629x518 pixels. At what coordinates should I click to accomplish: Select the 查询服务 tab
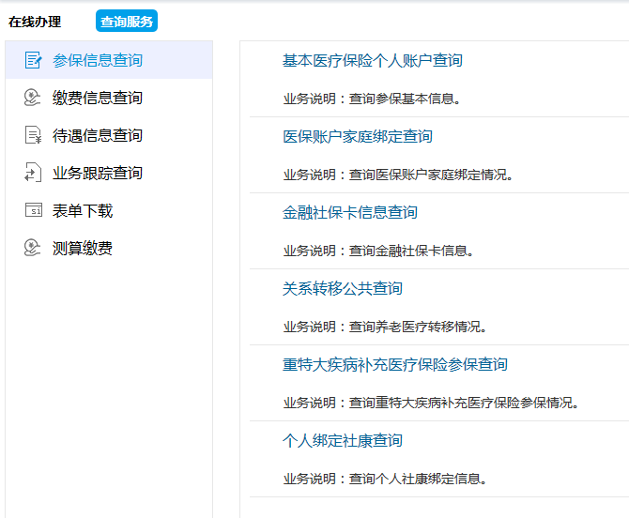127,22
